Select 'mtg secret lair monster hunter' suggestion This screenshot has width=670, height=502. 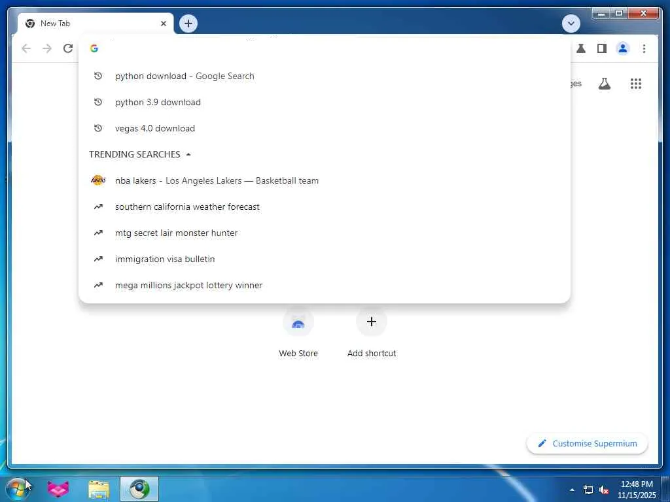(x=325, y=233)
